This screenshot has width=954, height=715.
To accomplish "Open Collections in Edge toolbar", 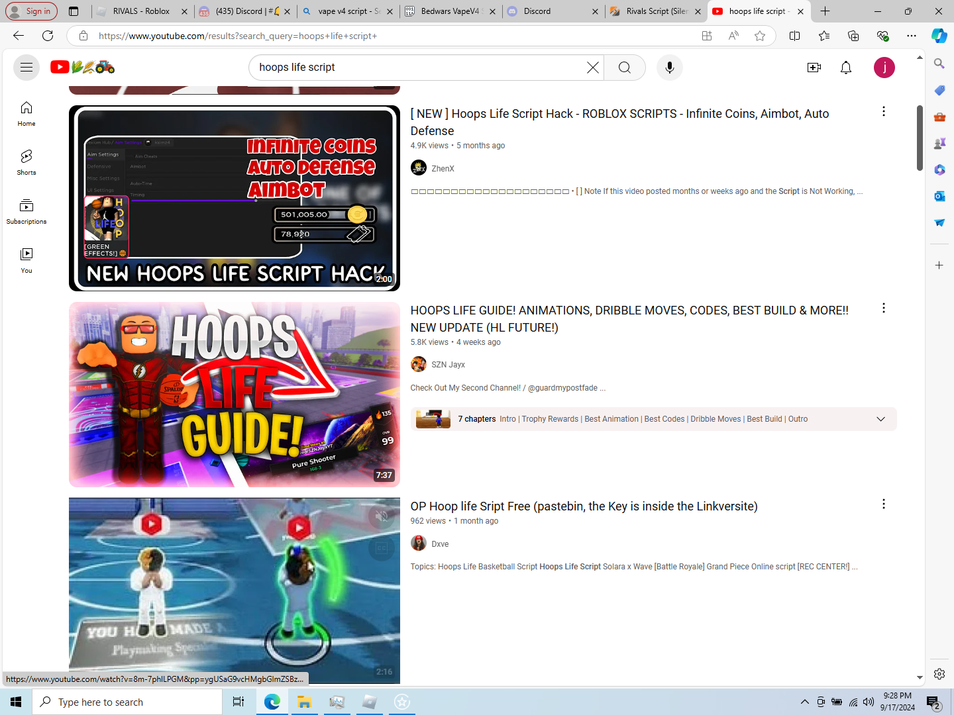I will point(853,36).
